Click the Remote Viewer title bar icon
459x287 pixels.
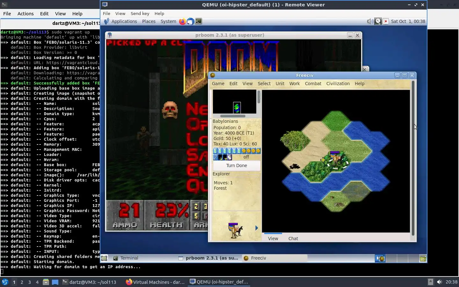coord(105,4)
